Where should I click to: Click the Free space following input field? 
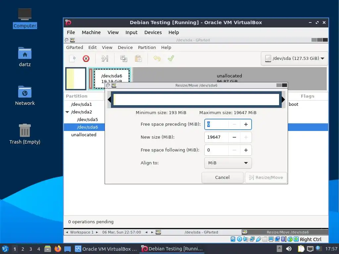pyautogui.click(x=217, y=150)
